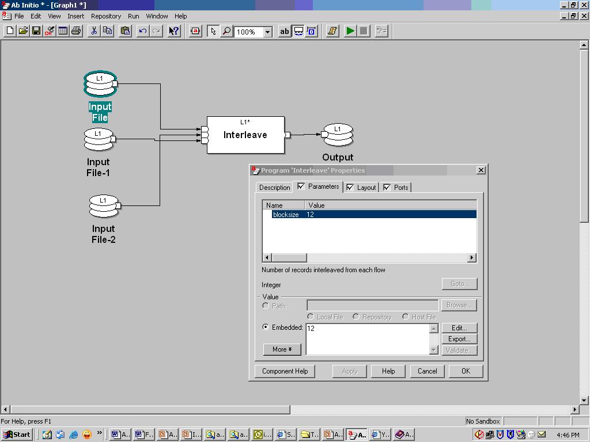Open the Print icon on the toolbar
The image size is (590, 442).
click(77, 31)
